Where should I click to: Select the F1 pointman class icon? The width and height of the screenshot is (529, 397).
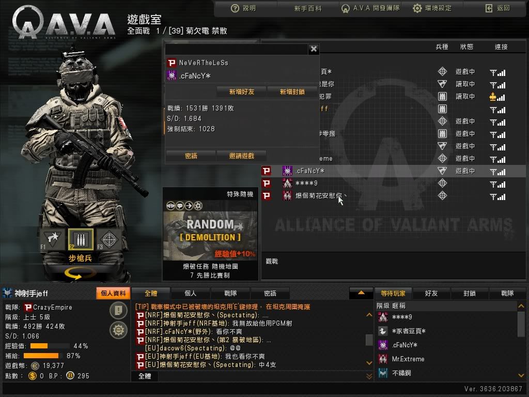coord(52,239)
